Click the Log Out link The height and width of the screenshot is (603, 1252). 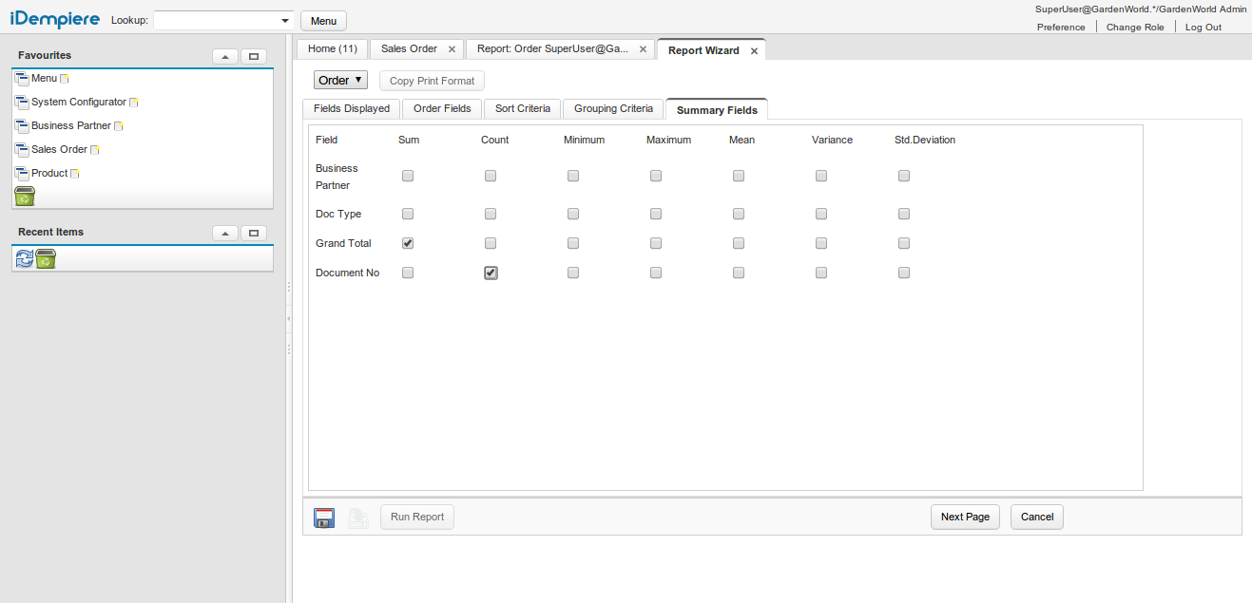tap(1203, 28)
